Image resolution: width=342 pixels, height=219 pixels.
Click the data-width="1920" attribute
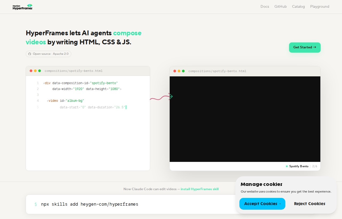pyautogui.click(x=68, y=89)
